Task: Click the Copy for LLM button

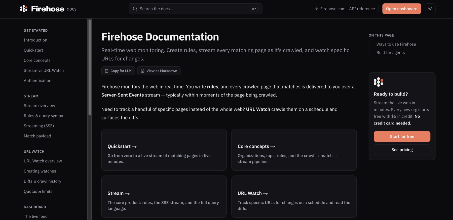Action: [118, 71]
